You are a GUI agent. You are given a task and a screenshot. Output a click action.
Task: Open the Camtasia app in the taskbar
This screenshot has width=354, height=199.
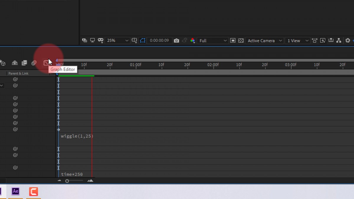click(x=33, y=191)
